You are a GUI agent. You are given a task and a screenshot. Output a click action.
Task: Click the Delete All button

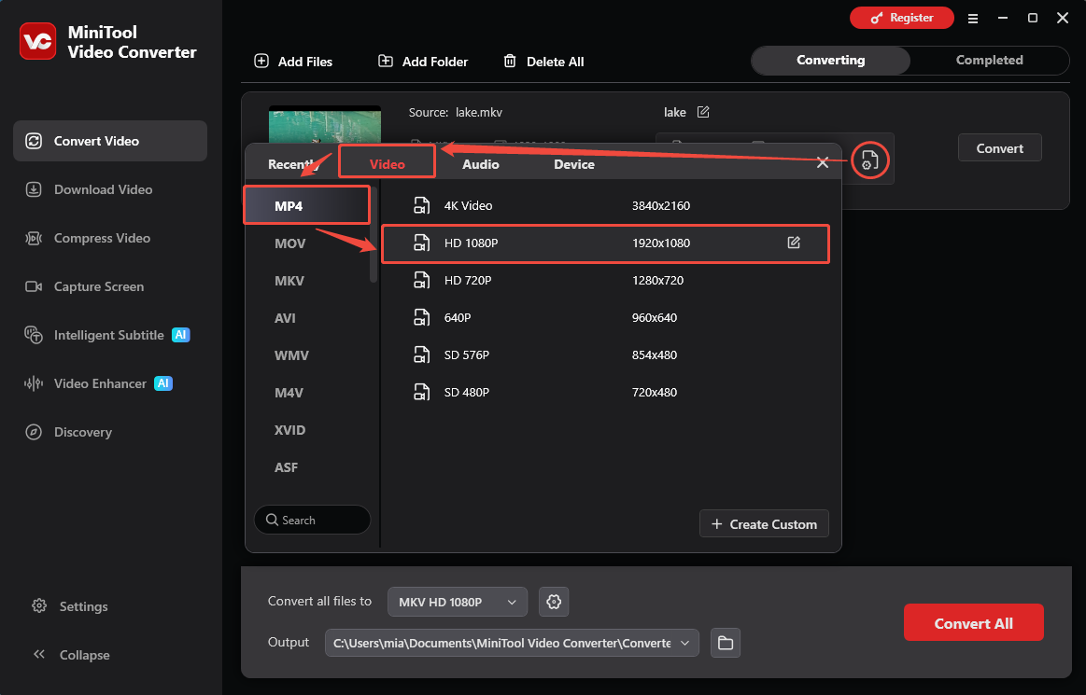543,61
